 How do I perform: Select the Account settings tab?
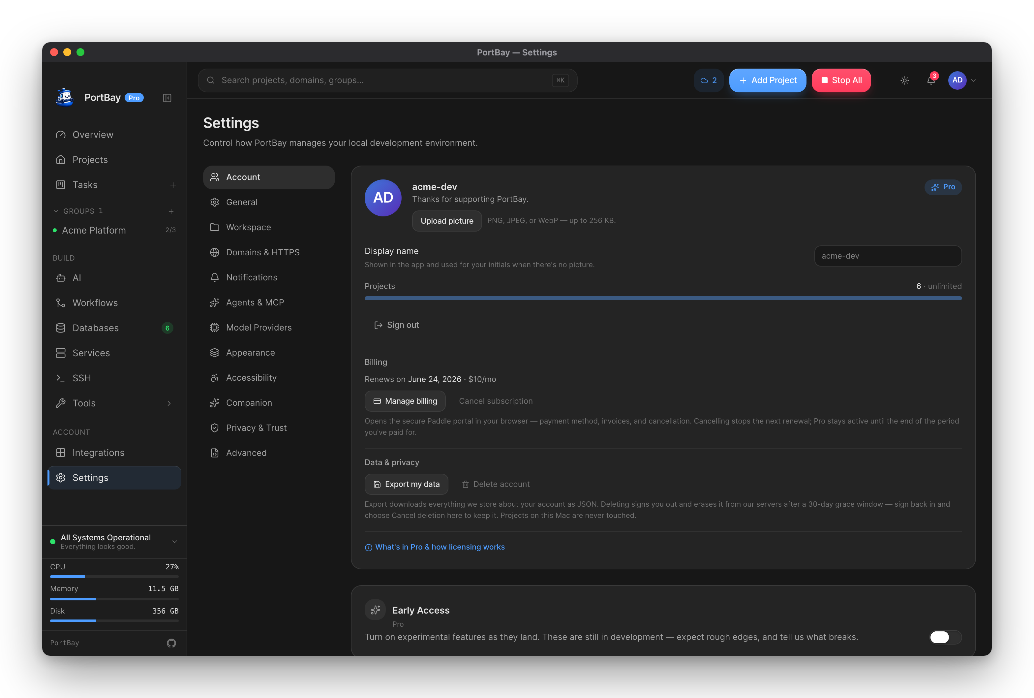269,177
